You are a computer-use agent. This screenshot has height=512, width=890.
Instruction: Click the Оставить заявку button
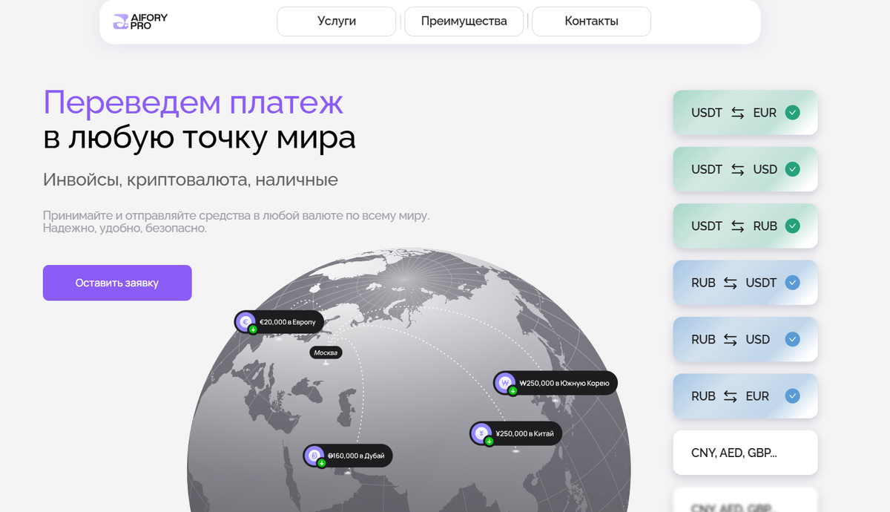pyautogui.click(x=117, y=283)
